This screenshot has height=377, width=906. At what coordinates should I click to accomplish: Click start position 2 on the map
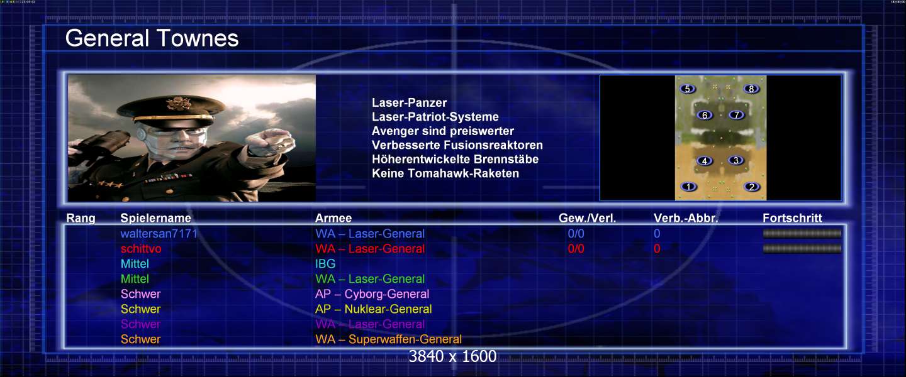751,187
